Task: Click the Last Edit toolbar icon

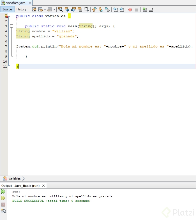Action: point(34,9)
